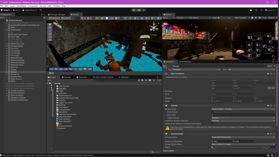The width and height of the screenshot is (279, 157).
Task: Toggle Canvas component enabled checkbox
Action: coord(169,106)
